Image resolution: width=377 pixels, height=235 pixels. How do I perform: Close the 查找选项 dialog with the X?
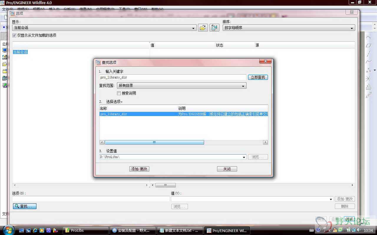coord(265,61)
